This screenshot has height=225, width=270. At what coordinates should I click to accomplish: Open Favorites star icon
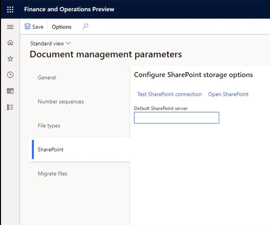coord(10,59)
